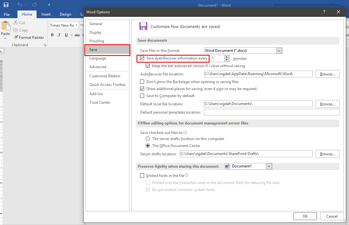
Task: Browse for default local file location
Action: point(327,104)
